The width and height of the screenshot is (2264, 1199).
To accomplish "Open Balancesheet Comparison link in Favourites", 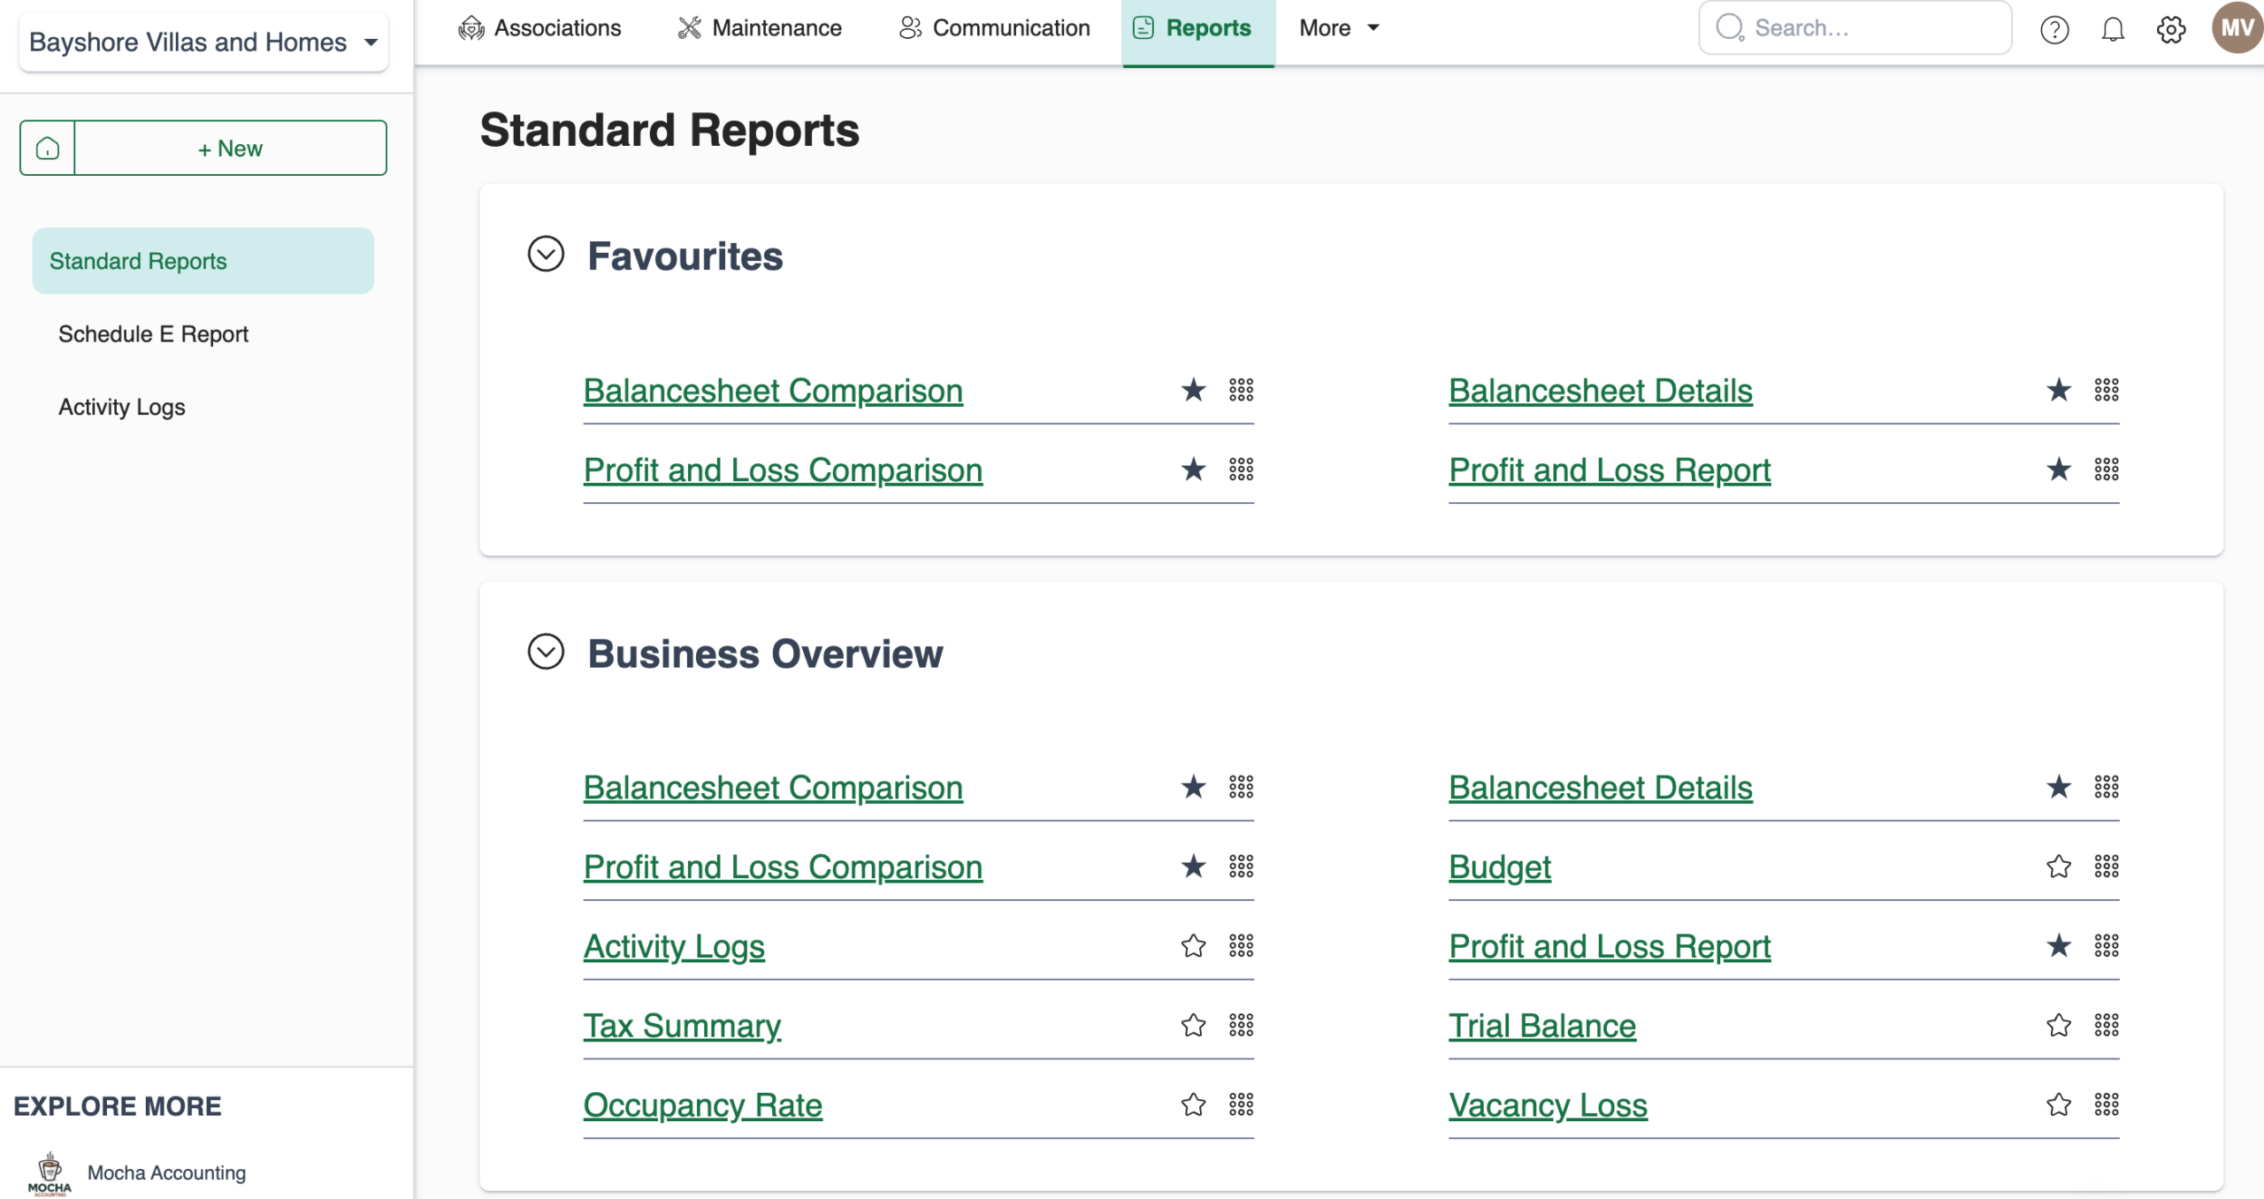I will [x=773, y=391].
